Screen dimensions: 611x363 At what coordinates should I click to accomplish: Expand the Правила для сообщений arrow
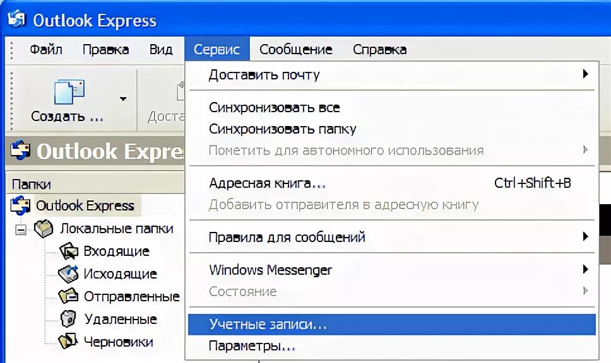(585, 236)
